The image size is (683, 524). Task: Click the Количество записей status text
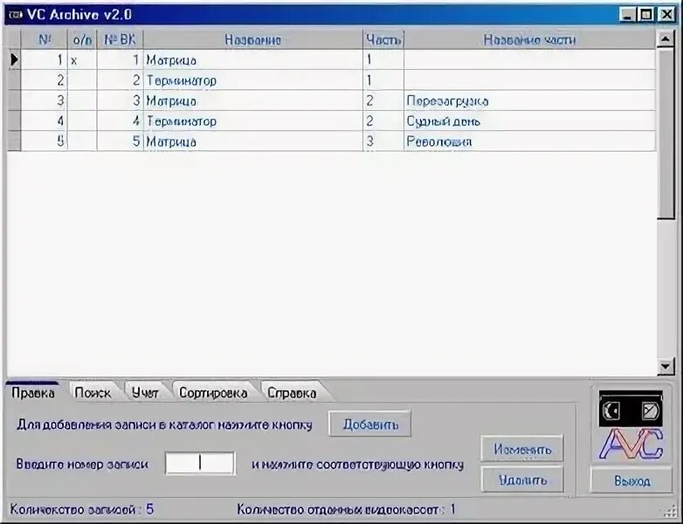(x=82, y=509)
